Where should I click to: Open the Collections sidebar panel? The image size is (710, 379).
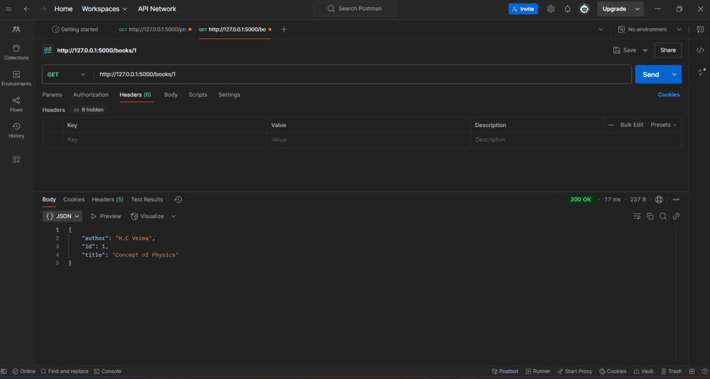pyautogui.click(x=16, y=52)
